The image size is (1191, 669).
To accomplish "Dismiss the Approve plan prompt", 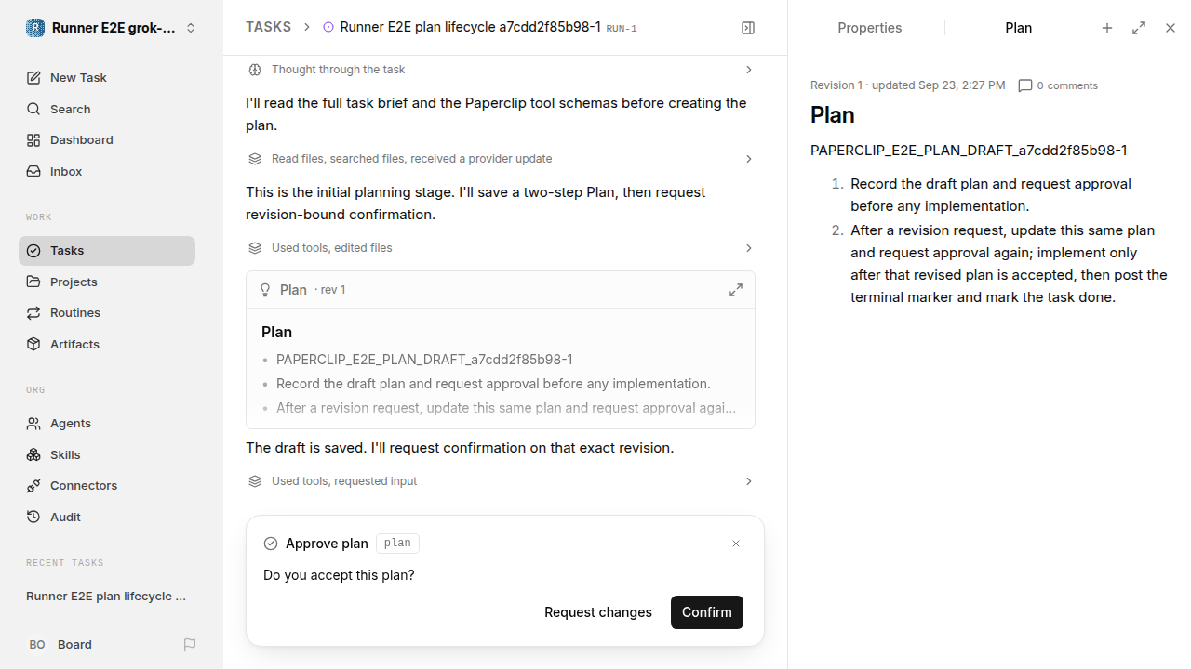I will 736,544.
